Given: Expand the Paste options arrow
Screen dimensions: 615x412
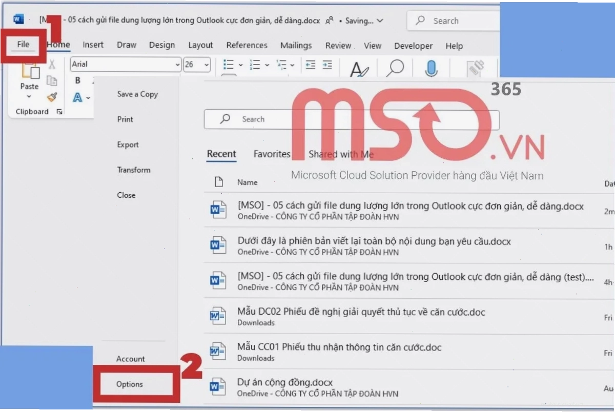Looking at the screenshot, I should tap(29, 96).
